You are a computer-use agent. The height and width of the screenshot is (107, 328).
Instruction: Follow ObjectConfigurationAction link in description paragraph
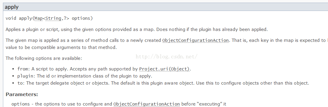196,40
